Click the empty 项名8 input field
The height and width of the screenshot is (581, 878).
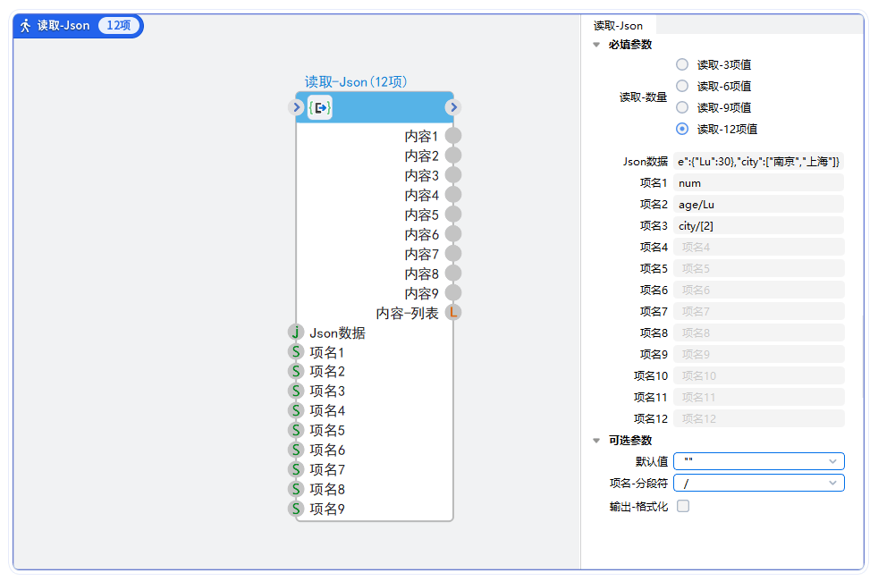[x=759, y=333]
